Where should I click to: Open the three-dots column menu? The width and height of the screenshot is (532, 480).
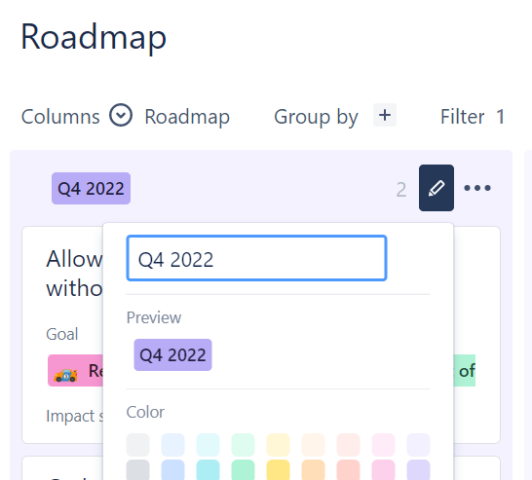[477, 188]
